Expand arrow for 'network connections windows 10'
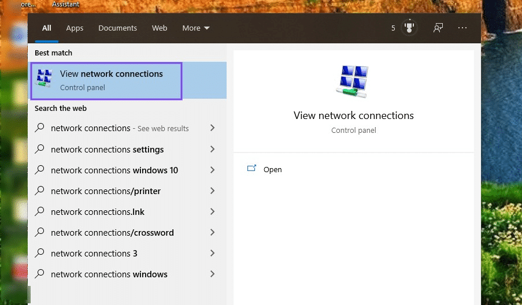Image resolution: width=522 pixels, height=305 pixels. tap(212, 170)
